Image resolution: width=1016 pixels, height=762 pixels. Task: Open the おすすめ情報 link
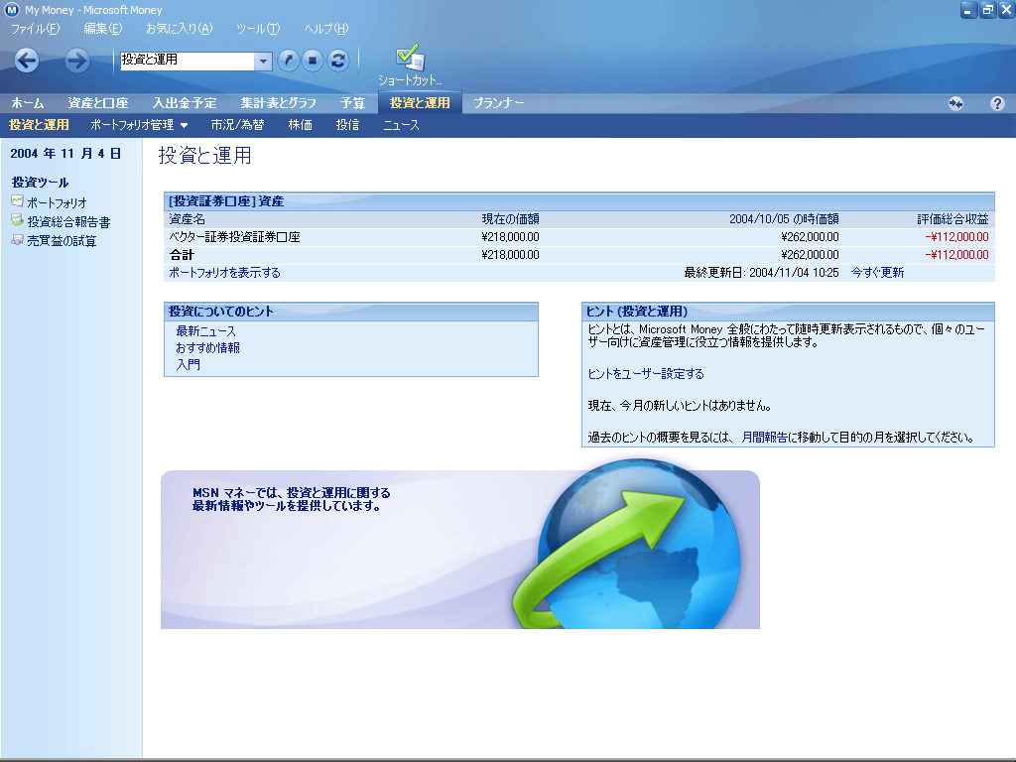pyautogui.click(x=207, y=348)
